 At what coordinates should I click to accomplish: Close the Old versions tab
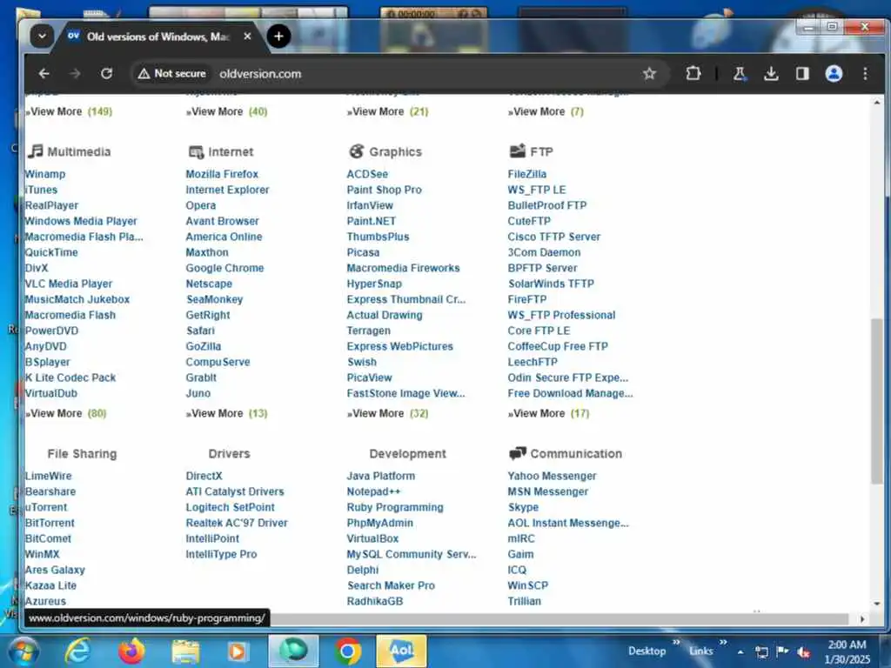247,37
